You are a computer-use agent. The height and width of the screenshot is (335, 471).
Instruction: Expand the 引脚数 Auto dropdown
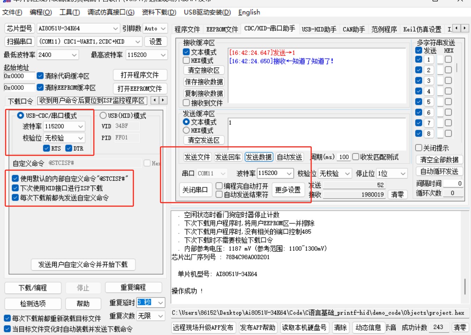(x=163, y=28)
